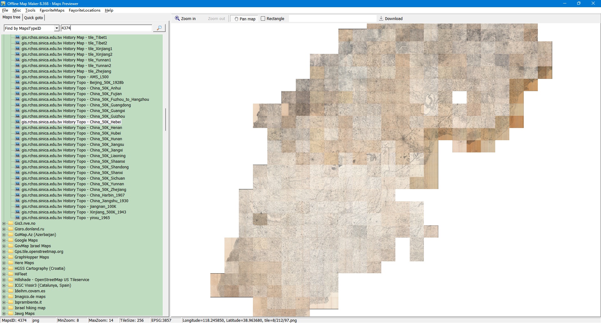Screen dimensions: 601x323
Task: Open the FavoriteMaps menu
Action: (x=52, y=10)
